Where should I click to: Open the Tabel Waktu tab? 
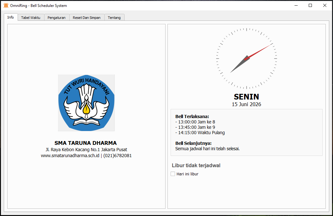coord(31,18)
